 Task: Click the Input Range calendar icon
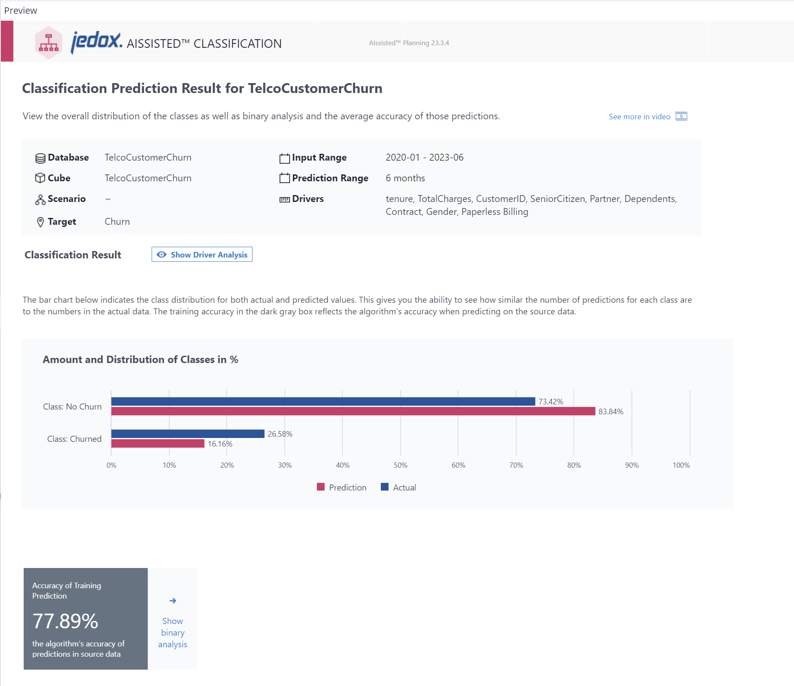pos(284,158)
